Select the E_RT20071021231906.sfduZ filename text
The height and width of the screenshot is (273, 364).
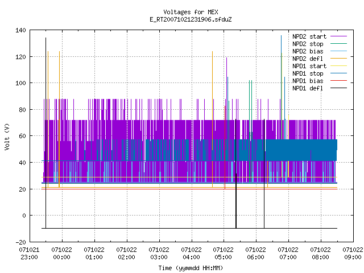[191, 19]
